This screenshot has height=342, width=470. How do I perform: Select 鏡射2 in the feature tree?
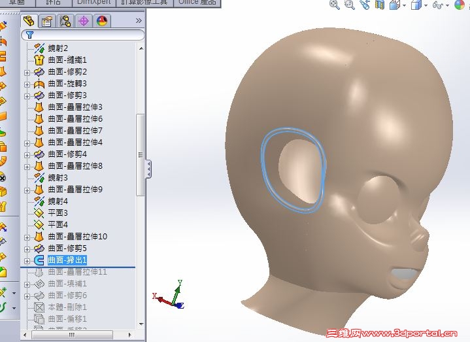coord(58,48)
